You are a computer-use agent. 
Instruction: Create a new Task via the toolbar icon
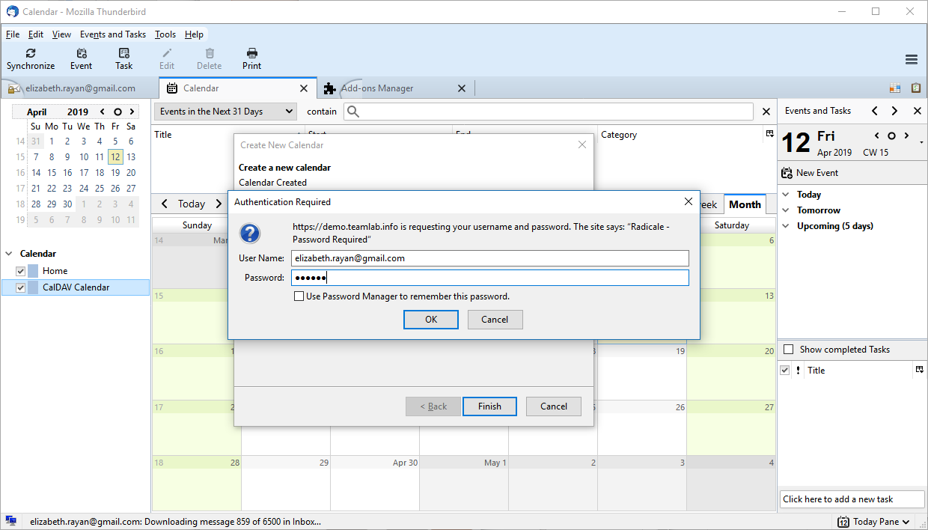123,58
